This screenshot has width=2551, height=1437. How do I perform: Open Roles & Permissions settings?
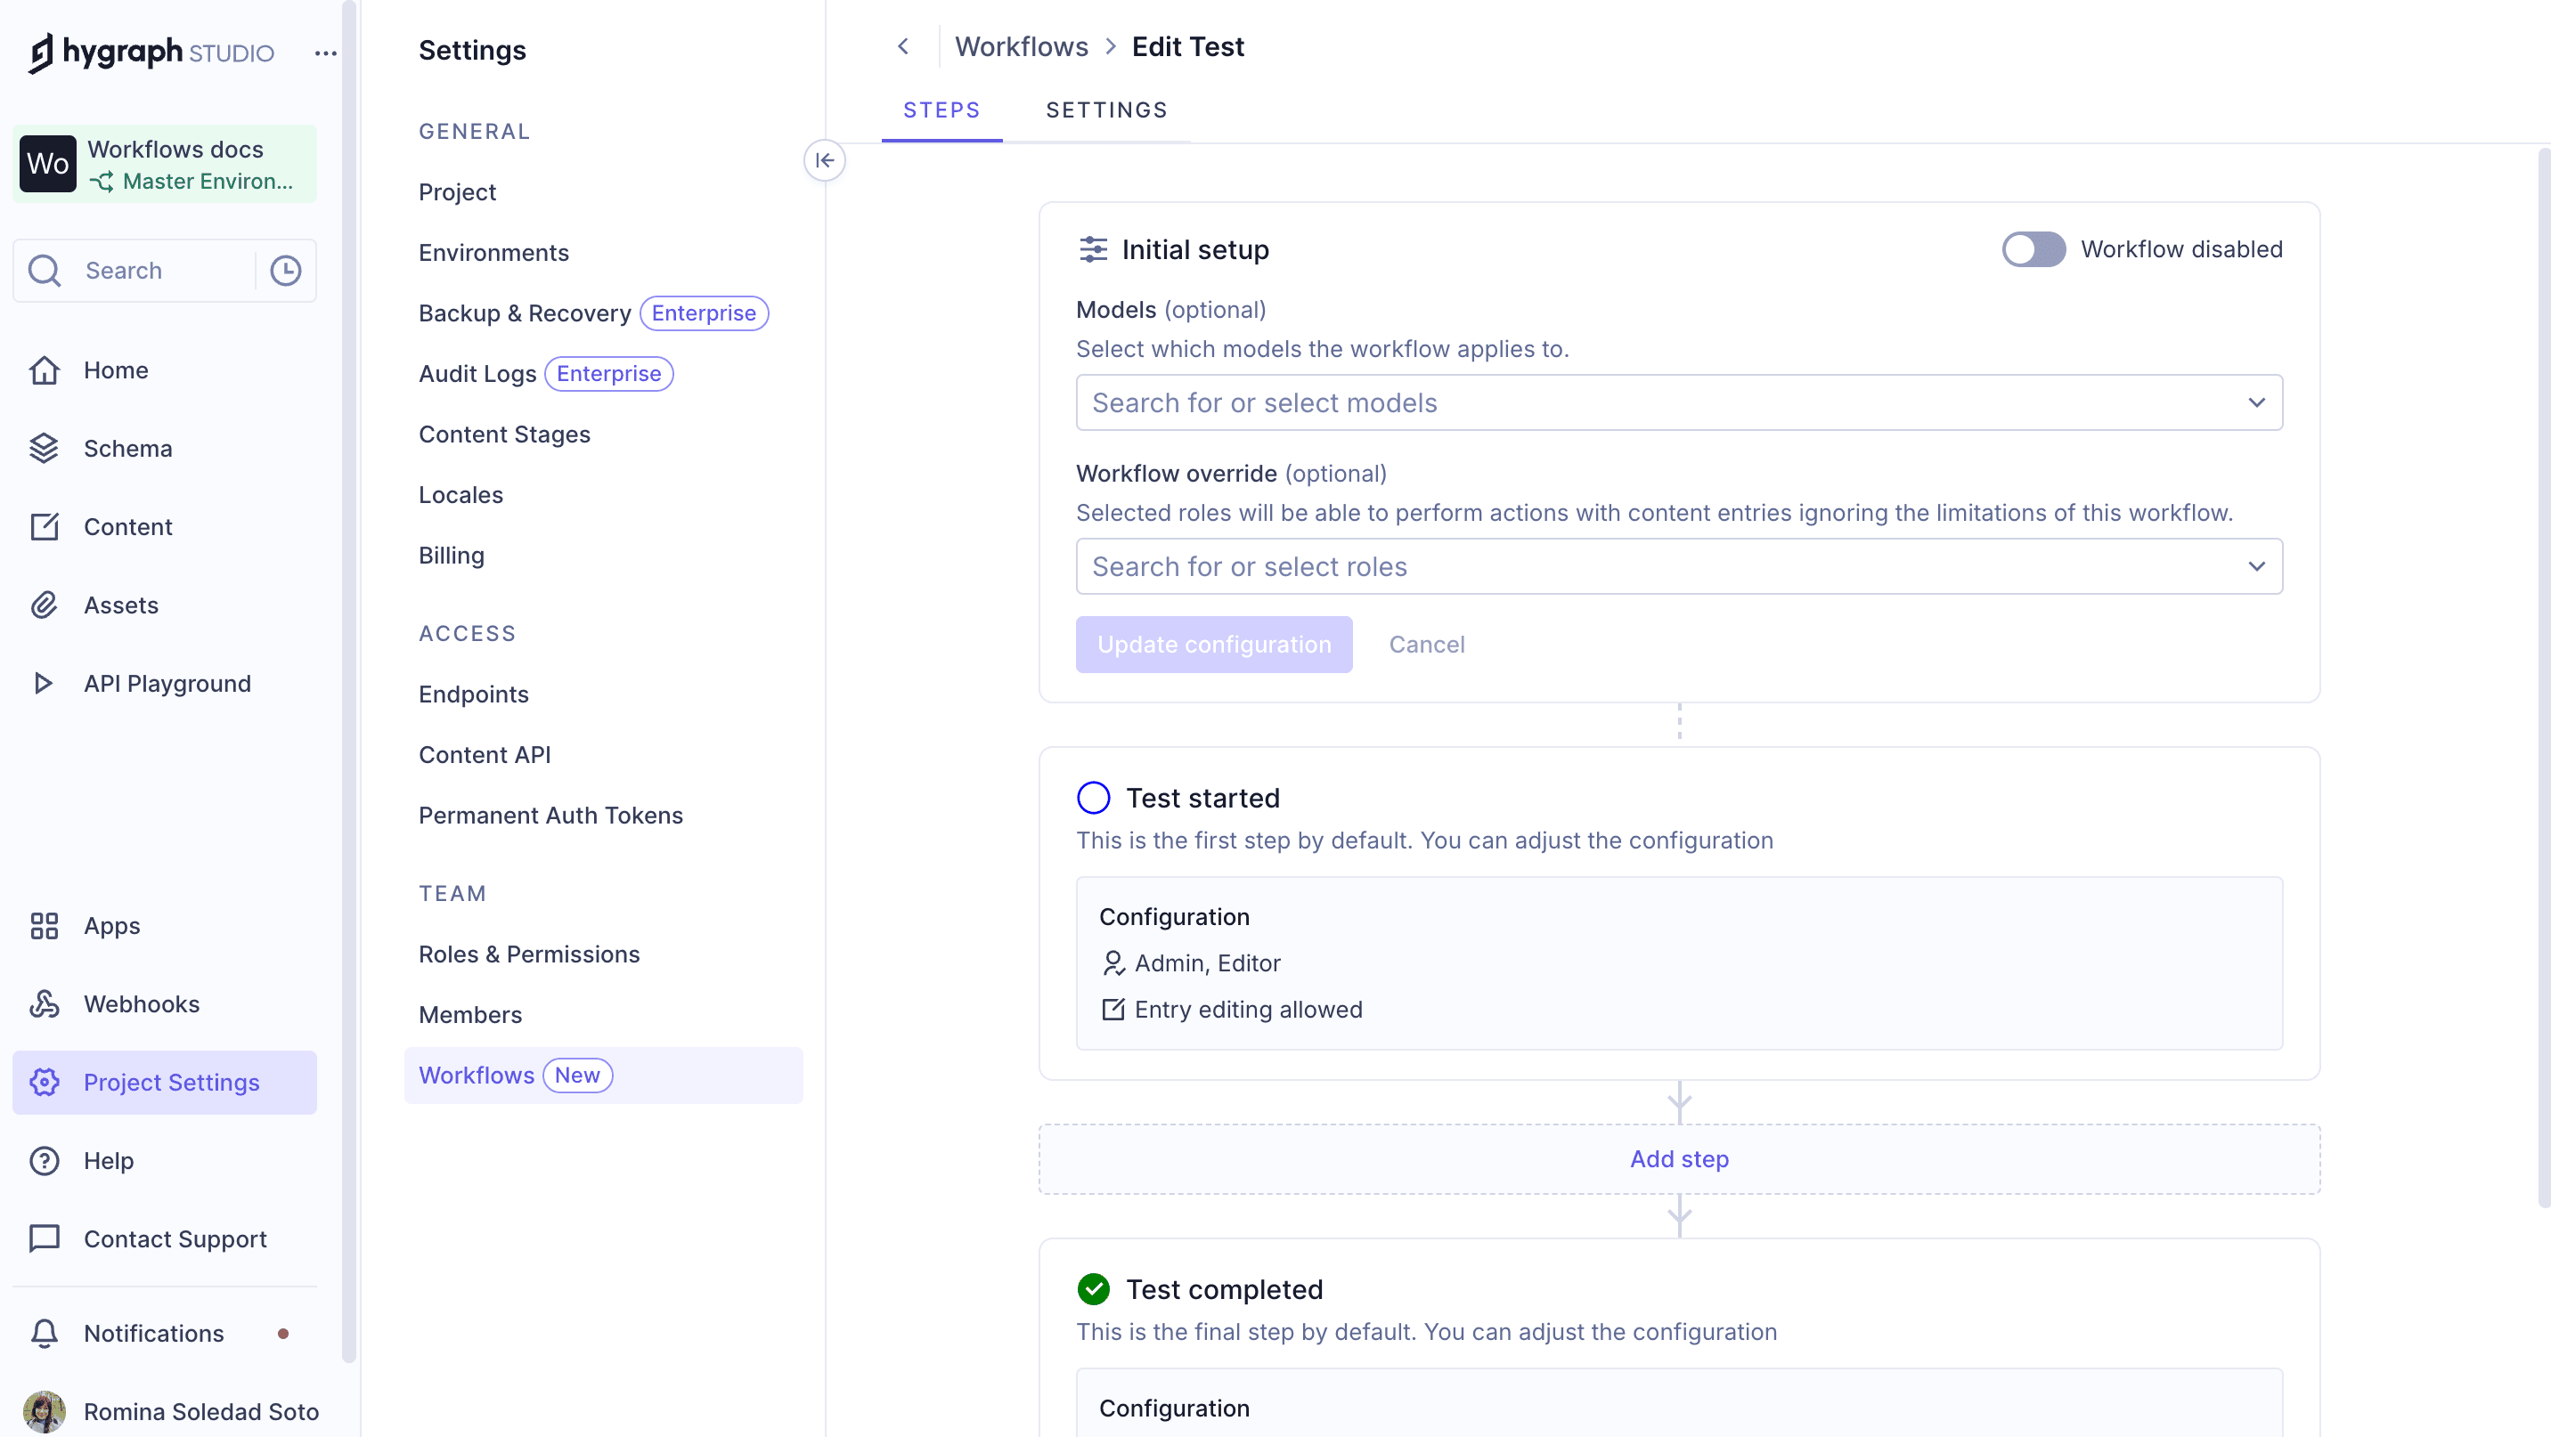(x=529, y=954)
